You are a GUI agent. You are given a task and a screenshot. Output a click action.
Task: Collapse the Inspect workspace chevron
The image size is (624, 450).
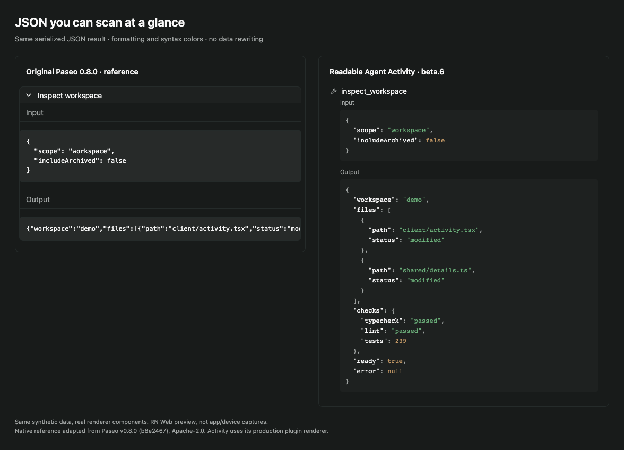tap(29, 96)
